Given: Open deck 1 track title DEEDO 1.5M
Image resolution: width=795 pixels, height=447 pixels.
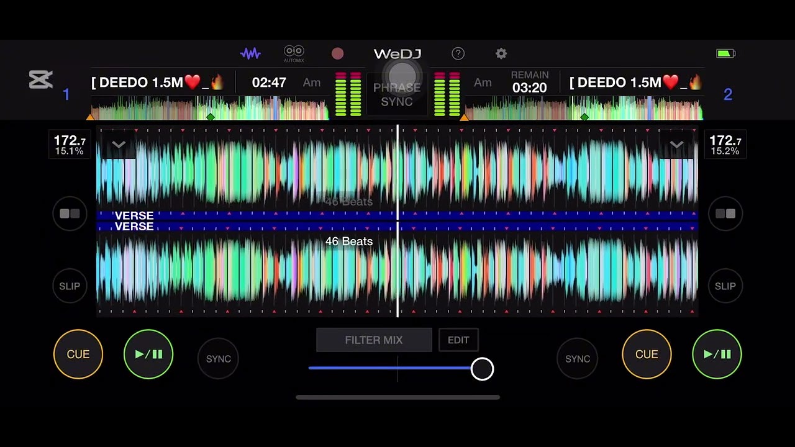Looking at the screenshot, I should pyautogui.click(x=157, y=83).
